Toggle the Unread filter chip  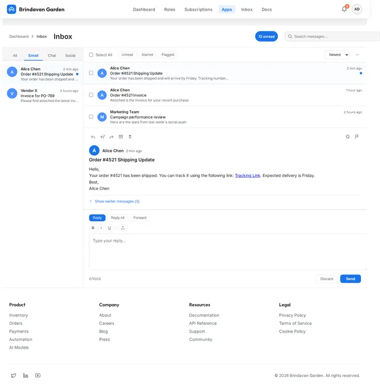coord(127,55)
